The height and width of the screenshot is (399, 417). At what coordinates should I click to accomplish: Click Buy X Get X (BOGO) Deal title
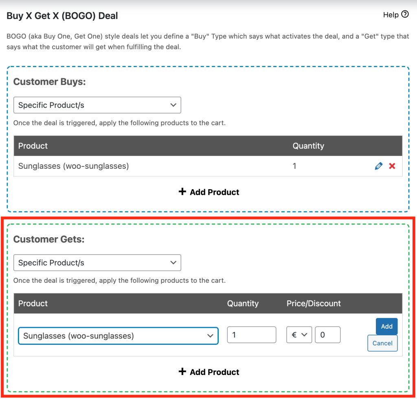(62, 16)
